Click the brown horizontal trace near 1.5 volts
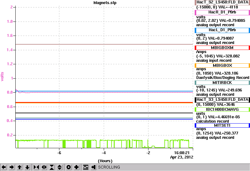Screen dimensions: 250x171 click(x=104, y=44)
